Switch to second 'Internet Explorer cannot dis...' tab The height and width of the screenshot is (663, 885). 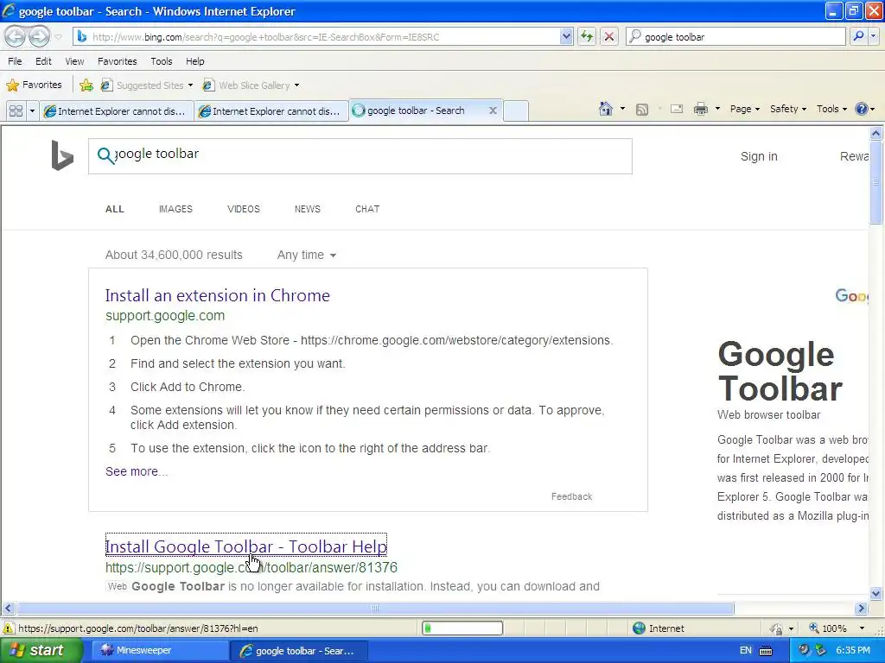click(271, 111)
